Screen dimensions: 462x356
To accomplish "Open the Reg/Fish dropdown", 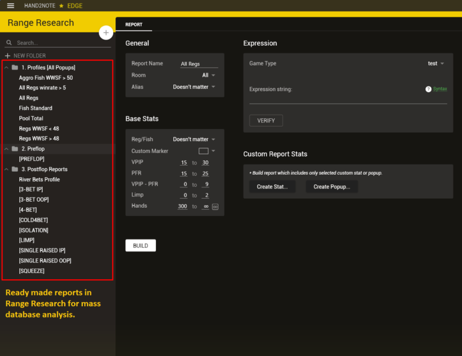I will [x=194, y=139].
